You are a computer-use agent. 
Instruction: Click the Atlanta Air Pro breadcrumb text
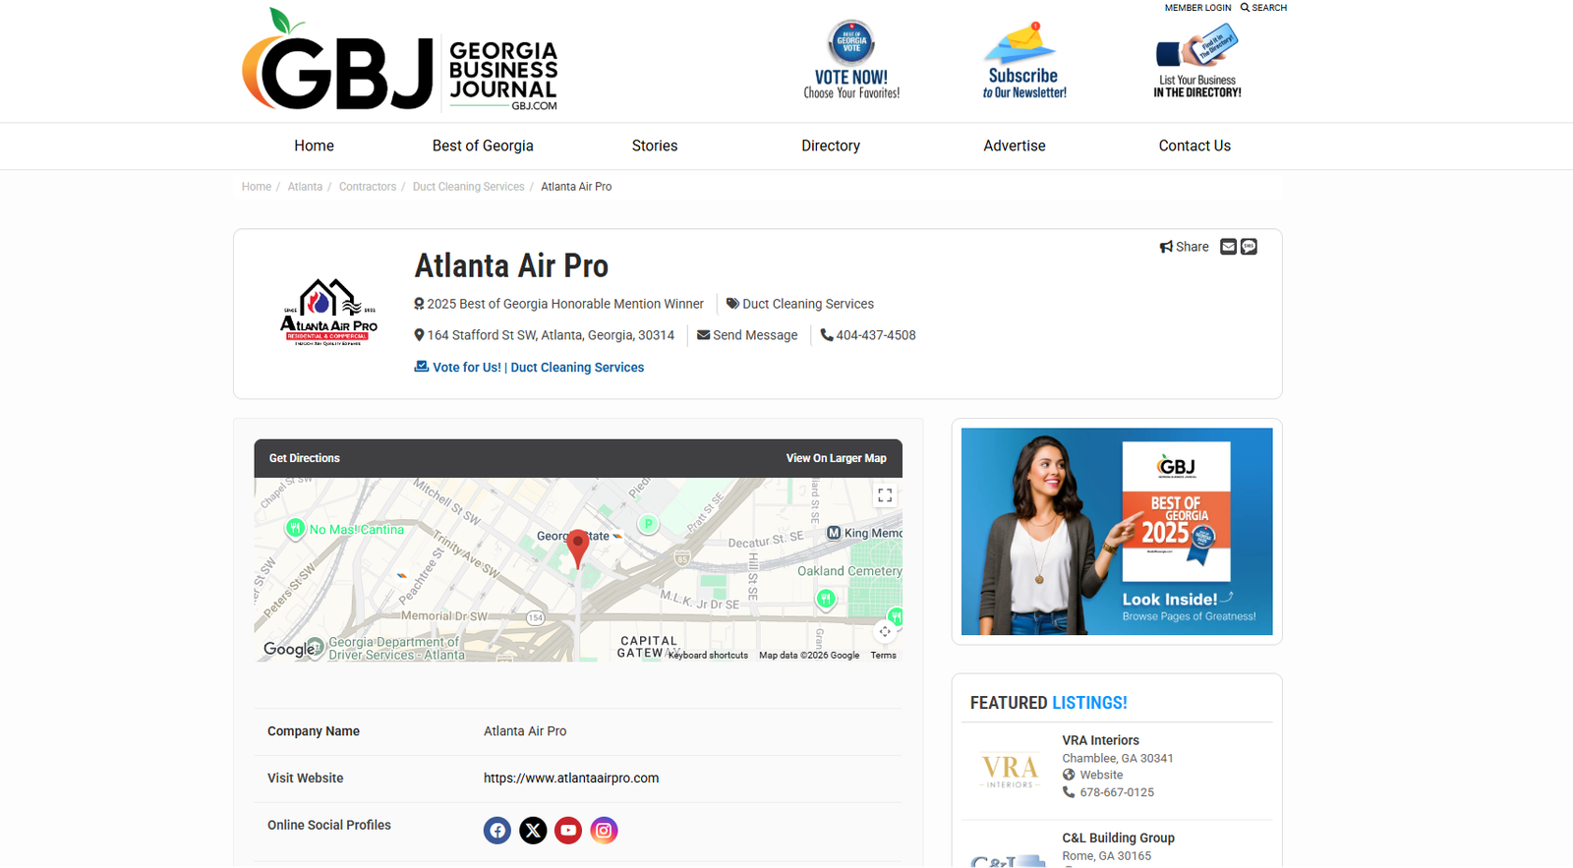coord(576,187)
